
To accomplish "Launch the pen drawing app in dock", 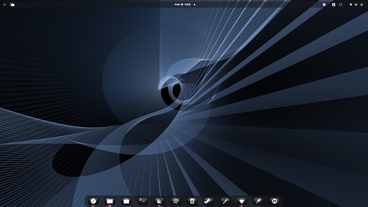I will tap(225, 201).
